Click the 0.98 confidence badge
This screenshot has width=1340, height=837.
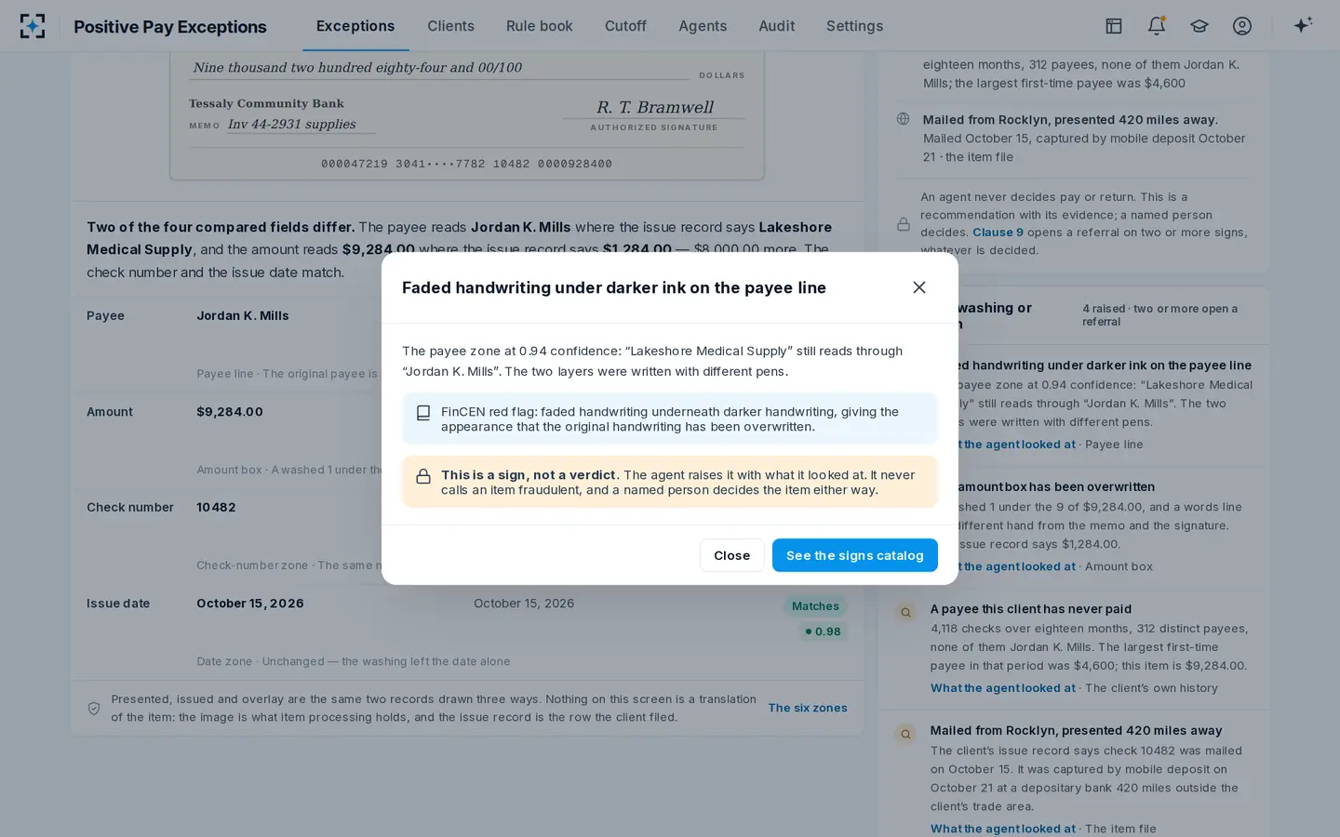tap(824, 631)
